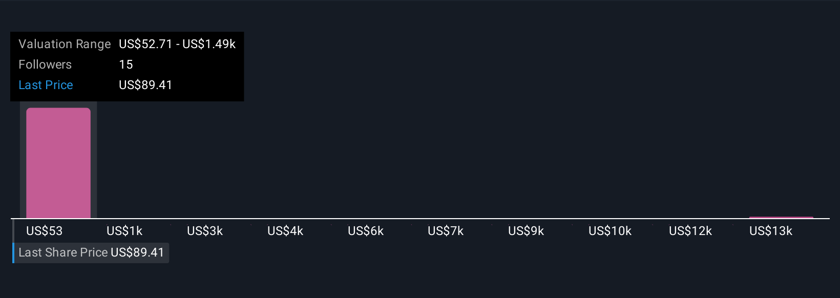
Task: Click the small pink bar above US$13k
Action: click(x=781, y=218)
